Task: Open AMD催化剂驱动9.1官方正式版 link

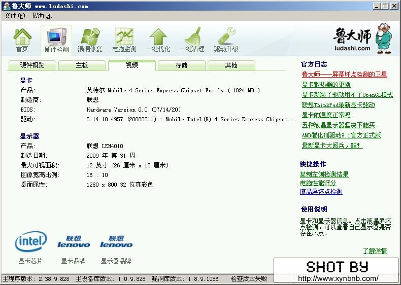Action: [x=342, y=135]
